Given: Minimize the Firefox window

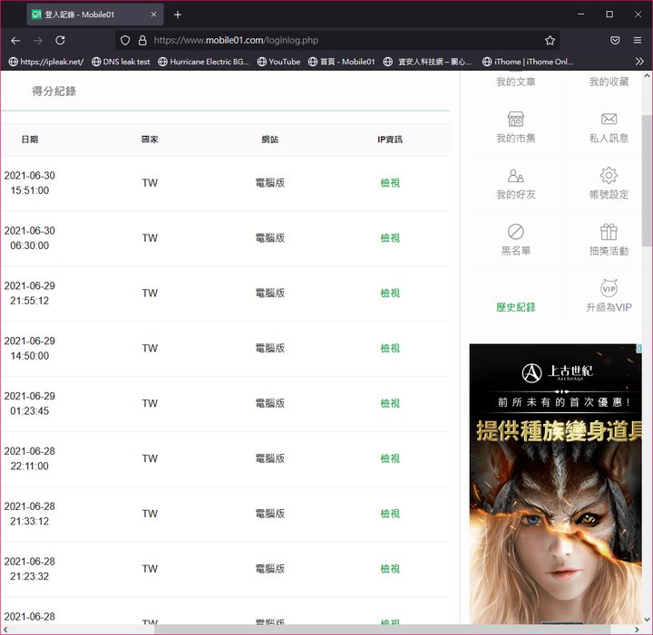Looking at the screenshot, I should pyautogui.click(x=581, y=14).
